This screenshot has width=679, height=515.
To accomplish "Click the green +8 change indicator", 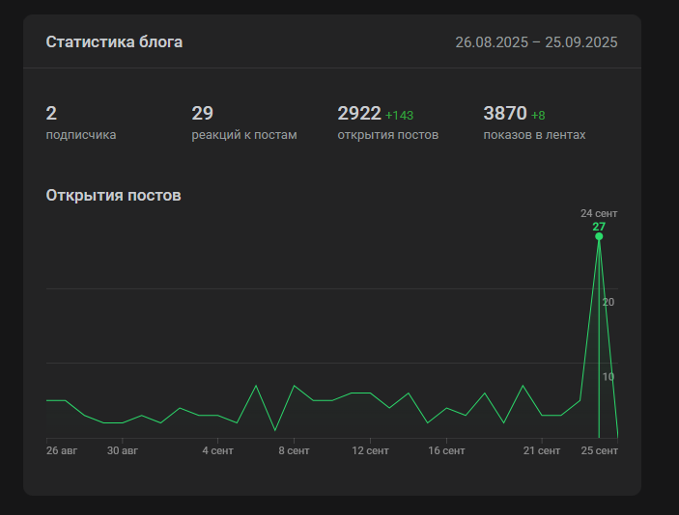I will pos(538,116).
